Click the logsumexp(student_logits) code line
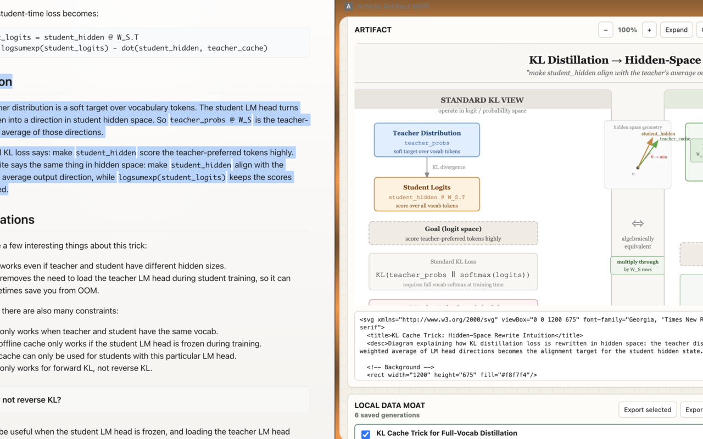Screen dimensions: 703x439 click(134, 48)
